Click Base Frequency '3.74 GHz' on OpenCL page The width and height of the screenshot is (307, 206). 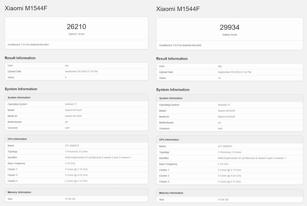[x=70, y=163]
